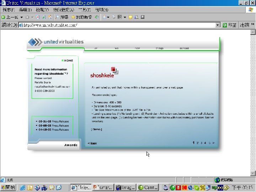Go to page 5 in pagination
This screenshot has height=192, width=256.
(x=209, y=143)
